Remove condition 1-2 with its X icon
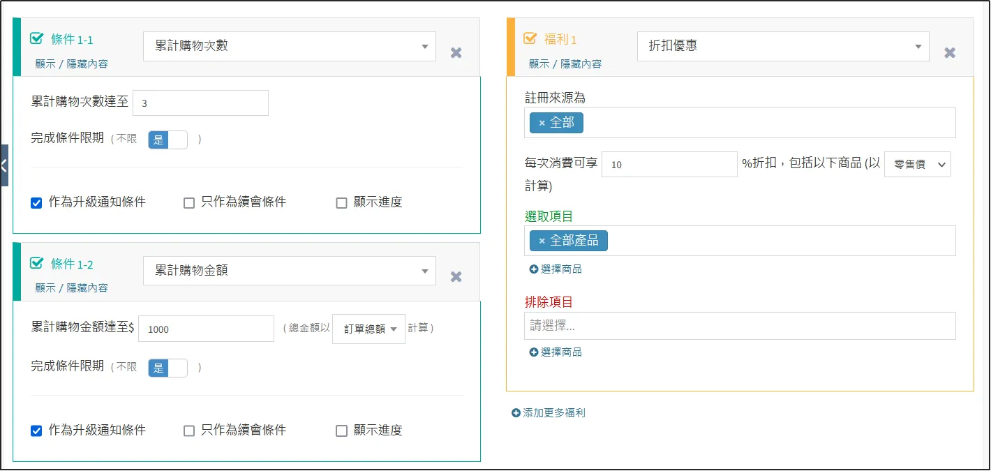 tap(456, 277)
